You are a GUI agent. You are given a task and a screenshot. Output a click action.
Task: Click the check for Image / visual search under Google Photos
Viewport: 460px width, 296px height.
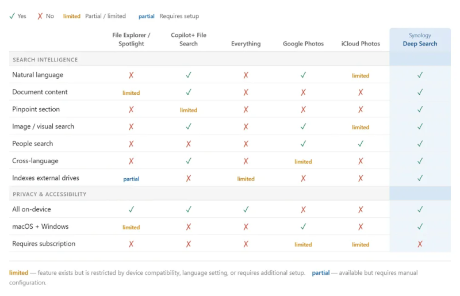[x=304, y=126]
